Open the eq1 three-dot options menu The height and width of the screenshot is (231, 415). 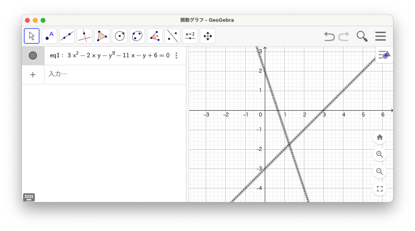(x=176, y=56)
